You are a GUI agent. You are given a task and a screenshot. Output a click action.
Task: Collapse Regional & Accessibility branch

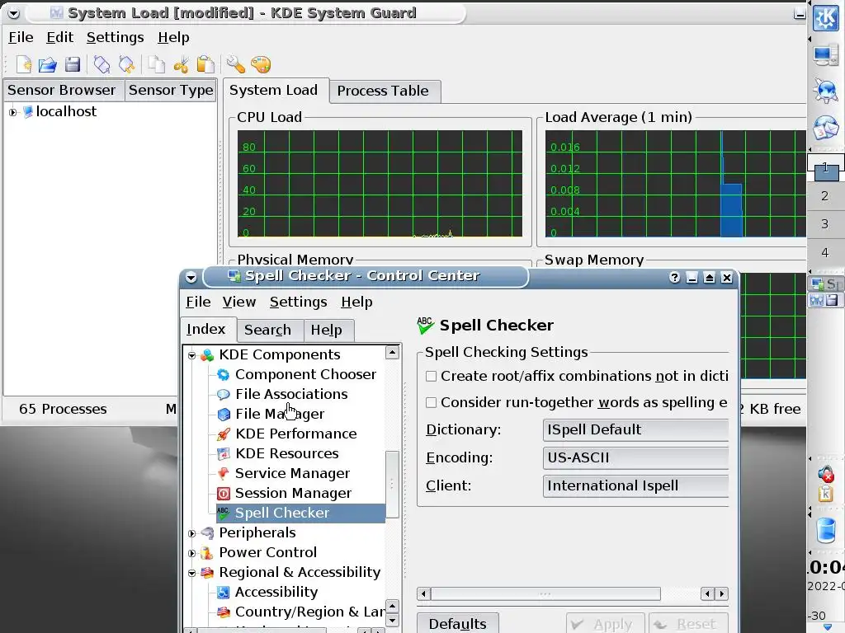pos(191,574)
